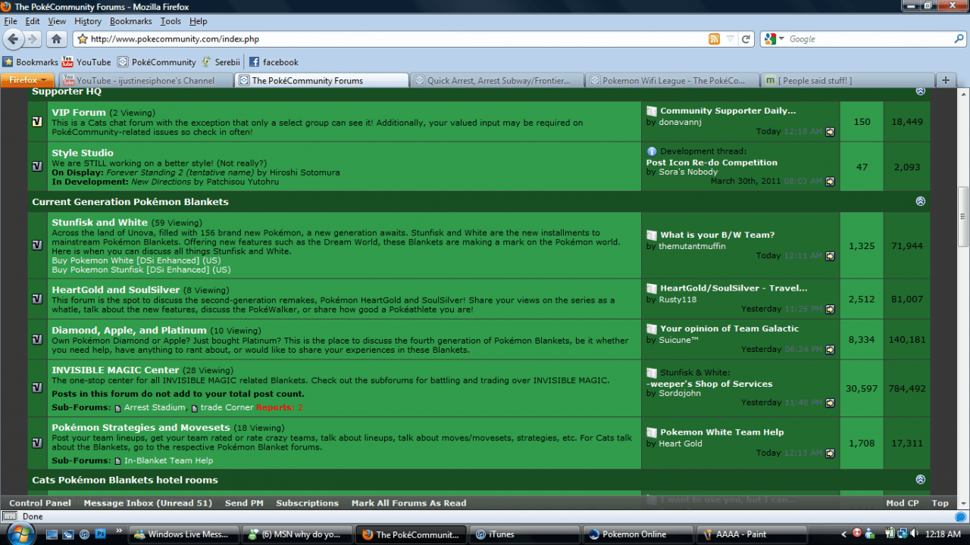
Task: Open the Mod CP link
Action: 902,503
